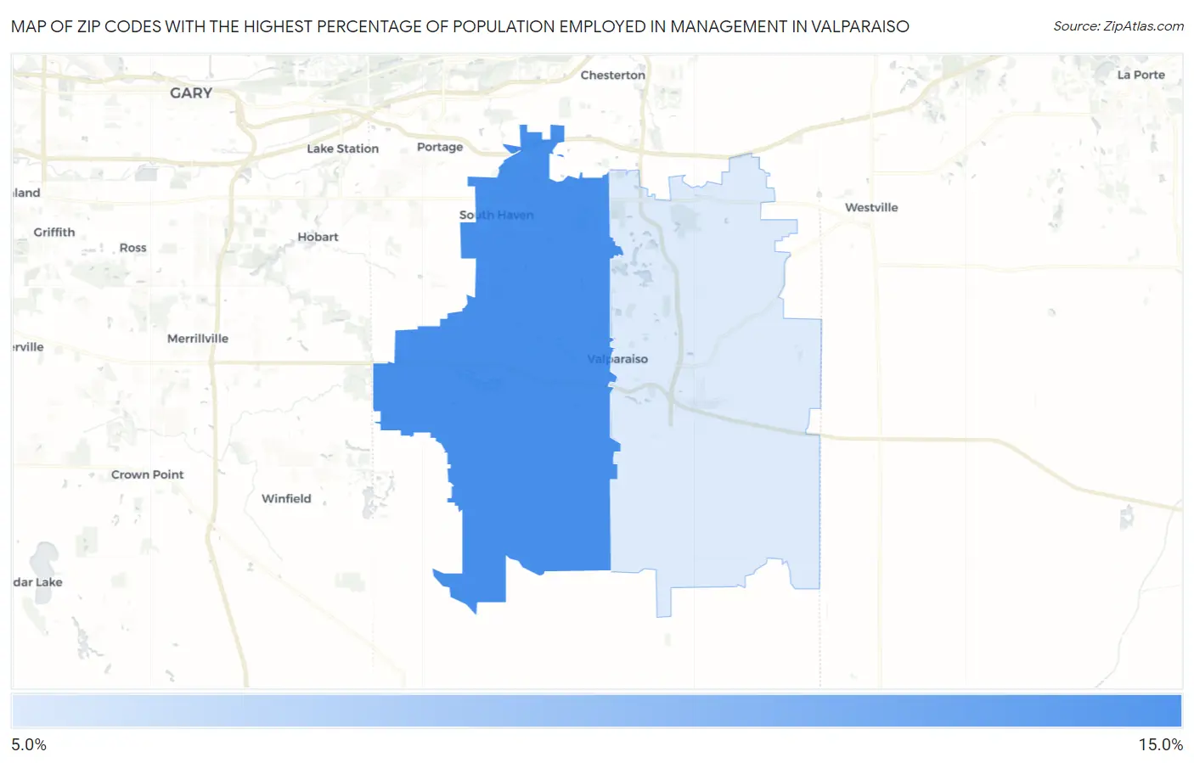Click the Crown Point map label
Viewport: 1194px width, 763px height.
(x=148, y=474)
